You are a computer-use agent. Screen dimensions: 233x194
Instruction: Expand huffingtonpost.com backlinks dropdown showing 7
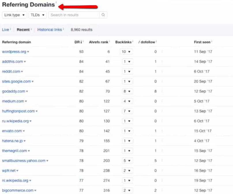tap(127, 111)
